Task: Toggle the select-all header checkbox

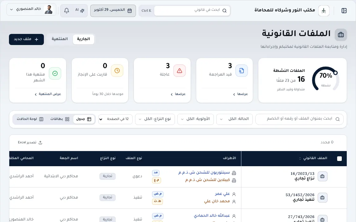Action: [339, 158]
